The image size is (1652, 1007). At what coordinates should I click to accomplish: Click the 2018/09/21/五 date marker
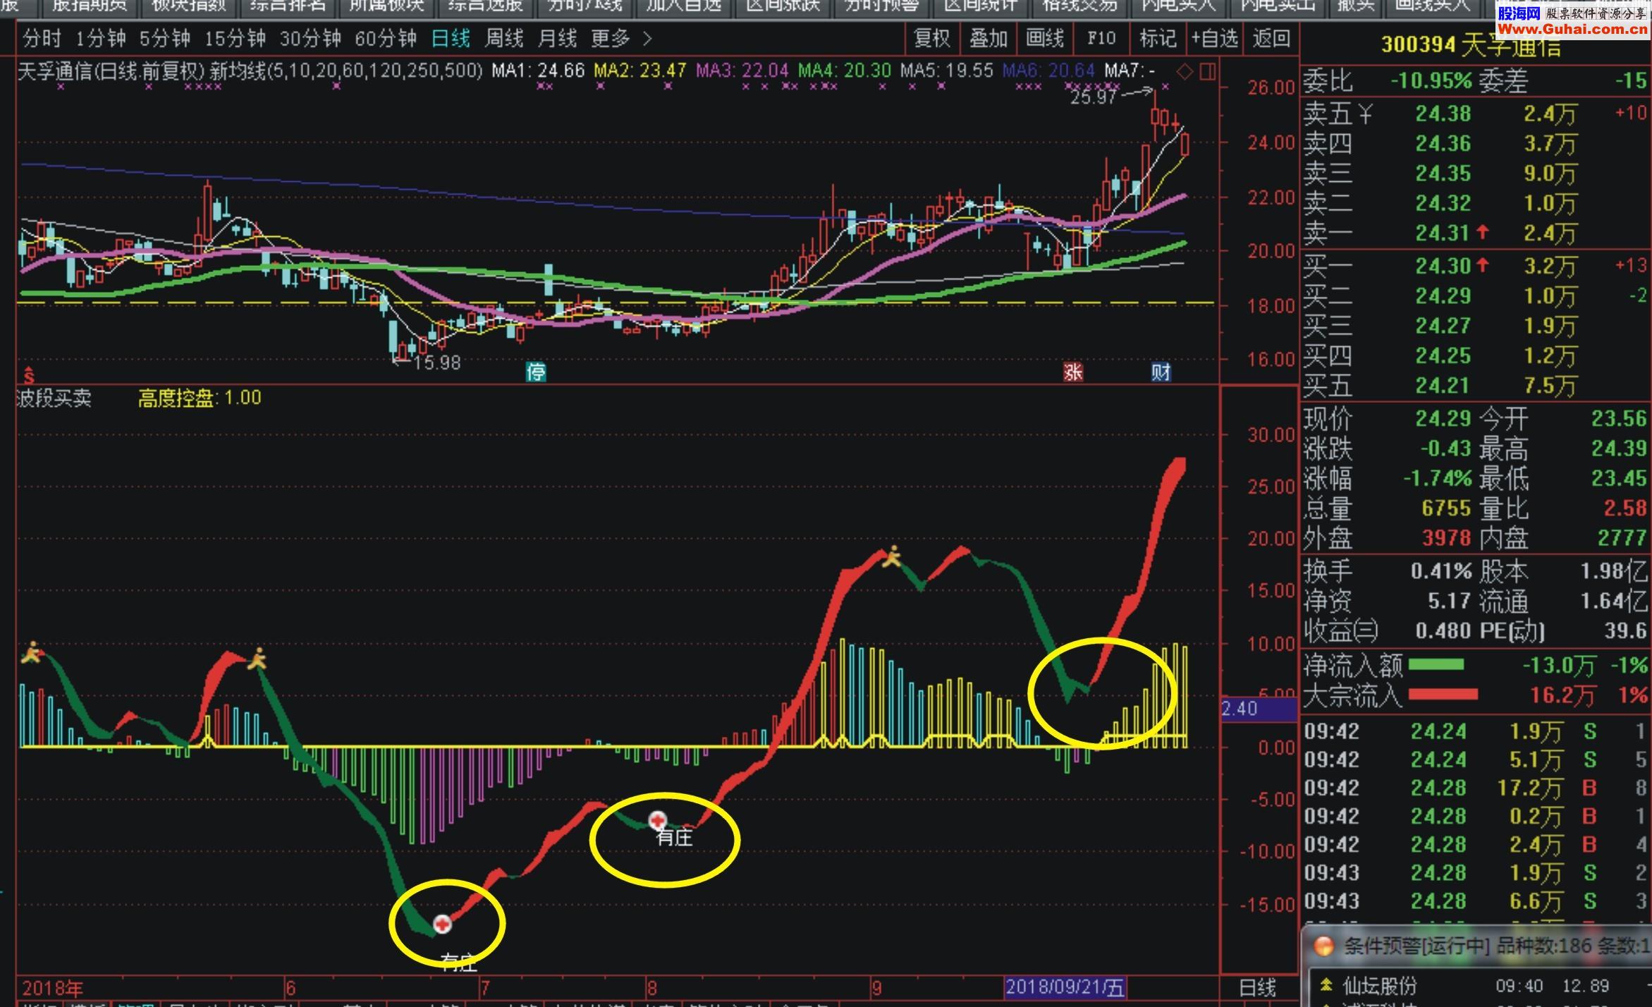pos(1065,987)
